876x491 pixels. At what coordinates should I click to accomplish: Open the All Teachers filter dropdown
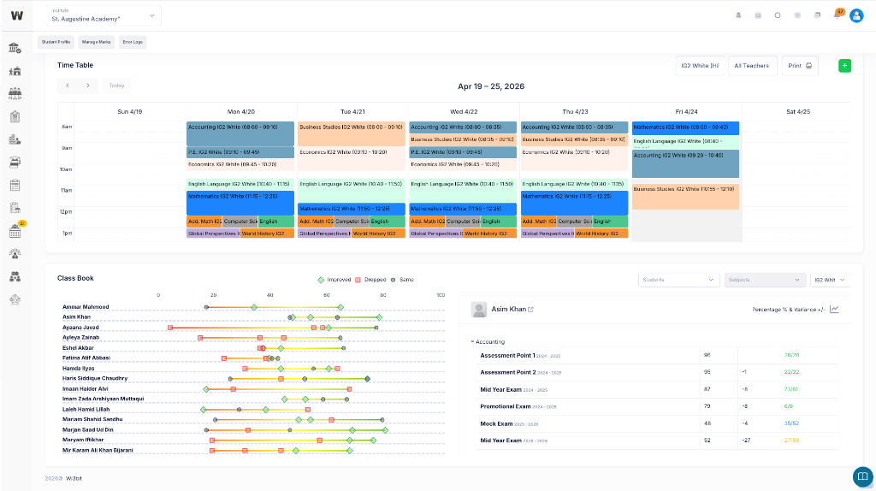[x=752, y=66]
